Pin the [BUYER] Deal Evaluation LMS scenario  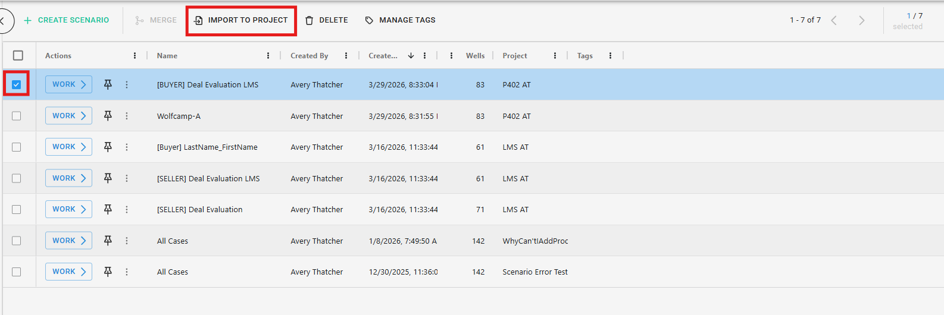(108, 84)
